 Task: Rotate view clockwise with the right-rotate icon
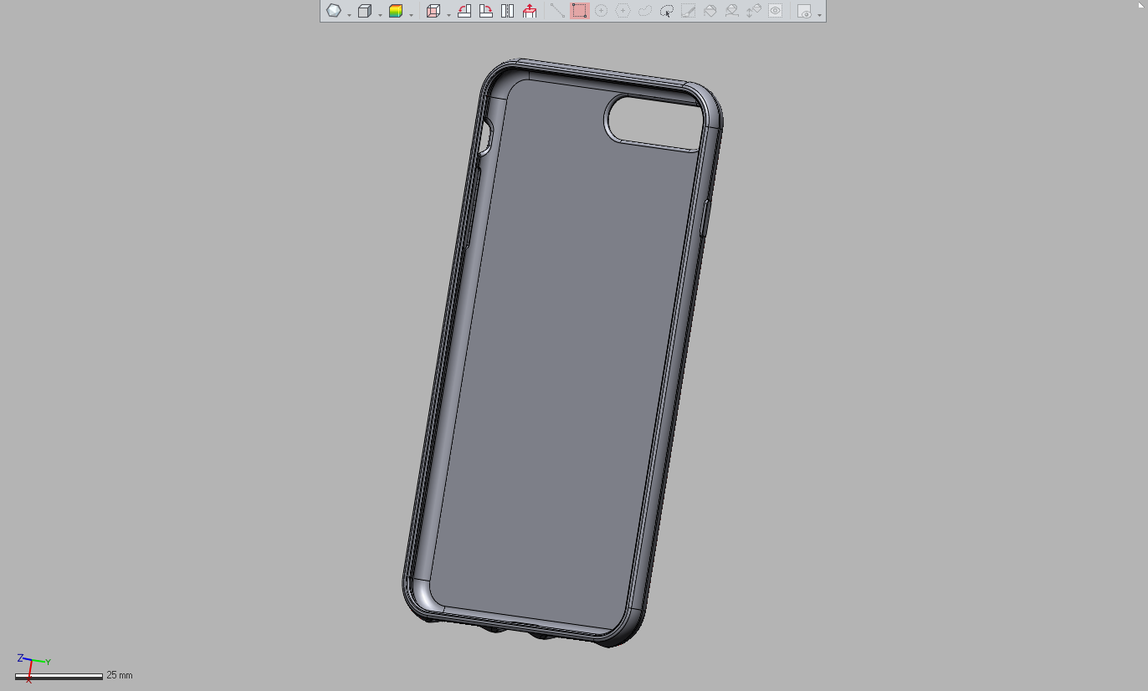[485, 11]
